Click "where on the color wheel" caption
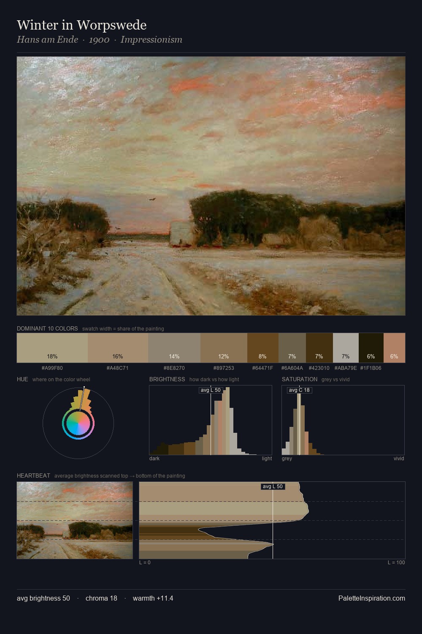Viewport: 422px width, 634px height. coord(61,380)
